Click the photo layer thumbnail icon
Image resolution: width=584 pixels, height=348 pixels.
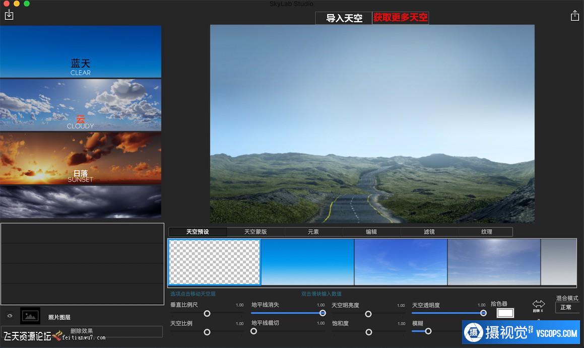tap(30, 316)
